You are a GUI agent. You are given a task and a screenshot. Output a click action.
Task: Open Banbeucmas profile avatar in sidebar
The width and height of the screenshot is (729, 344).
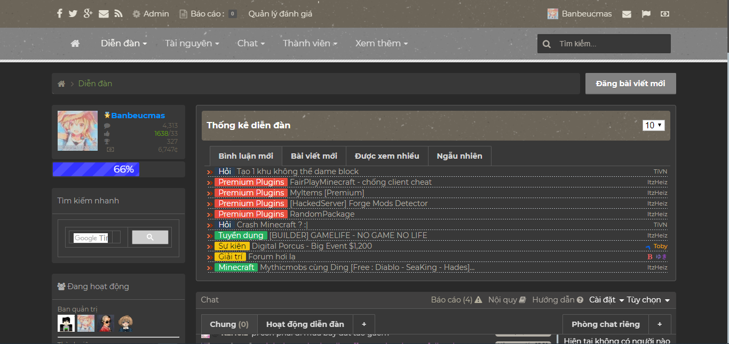[x=77, y=130]
